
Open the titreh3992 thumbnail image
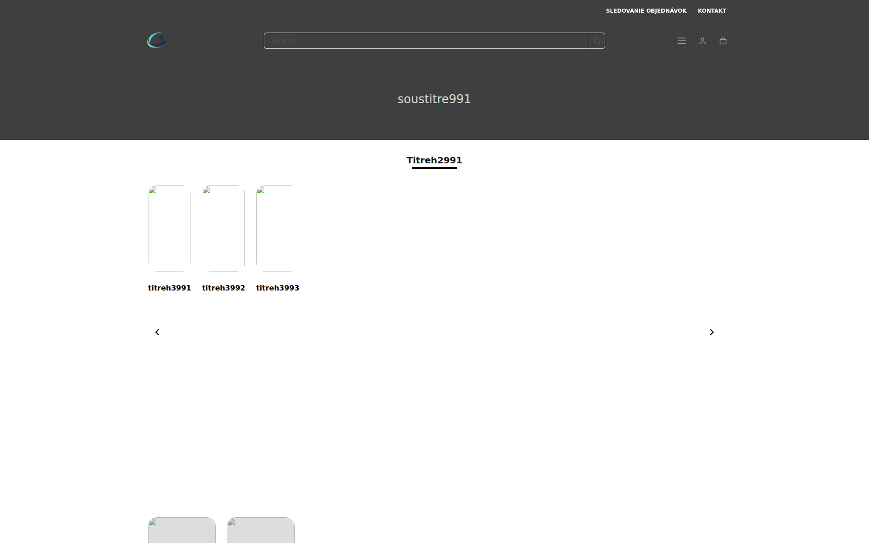coord(223,228)
